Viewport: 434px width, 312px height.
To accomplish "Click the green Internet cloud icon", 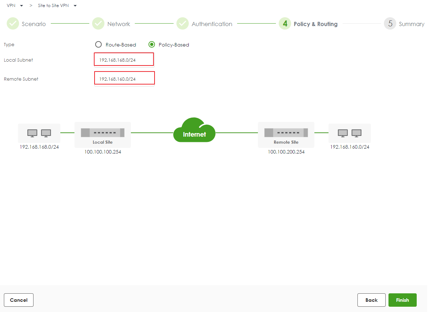I will click(x=194, y=130).
